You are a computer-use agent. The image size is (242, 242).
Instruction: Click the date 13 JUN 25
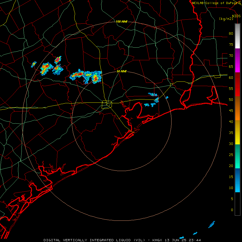(x=176, y=240)
